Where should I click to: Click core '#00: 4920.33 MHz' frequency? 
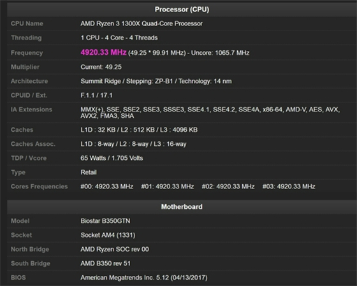pyautogui.click(x=107, y=187)
